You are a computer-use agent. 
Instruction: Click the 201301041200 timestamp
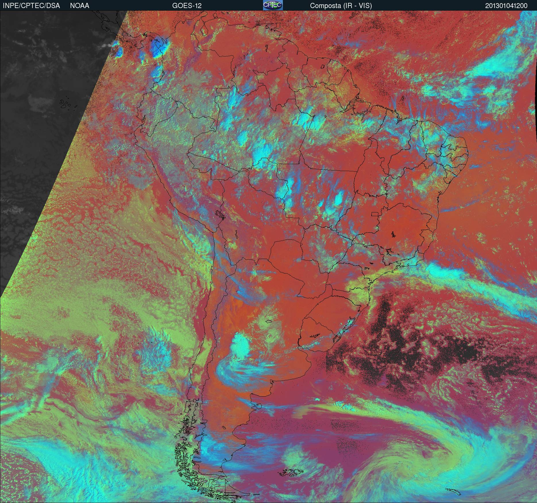click(506, 6)
